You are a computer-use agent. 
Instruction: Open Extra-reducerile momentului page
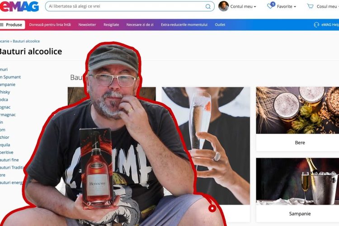pos(184,24)
